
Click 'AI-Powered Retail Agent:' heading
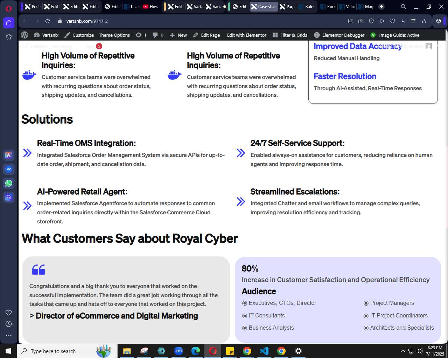tap(82, 192)
